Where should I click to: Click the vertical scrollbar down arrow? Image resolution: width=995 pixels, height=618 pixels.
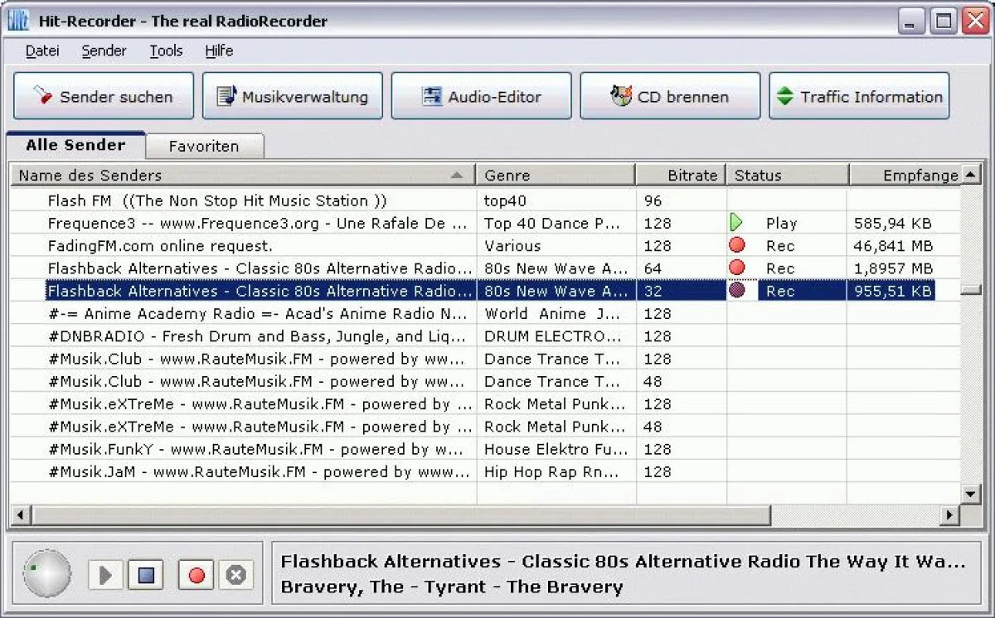[x=970, y=494]
